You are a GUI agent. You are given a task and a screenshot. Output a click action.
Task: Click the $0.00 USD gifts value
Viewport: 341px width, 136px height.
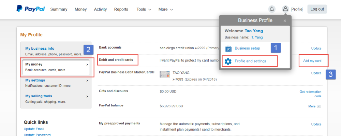168,91
